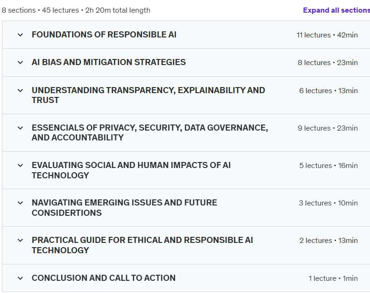Click the Expand all sections link
370x293 pixels.
[337, 10]
